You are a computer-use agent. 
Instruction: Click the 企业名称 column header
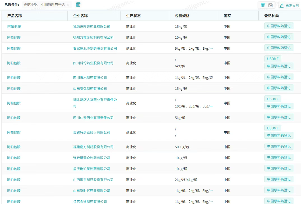pos(80,16)
